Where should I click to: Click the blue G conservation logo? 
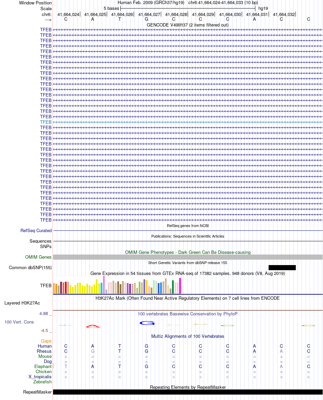147,323
